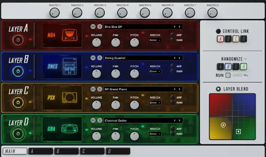
Task: Click the Layer A Volume knob
Action: click(96, 42)
